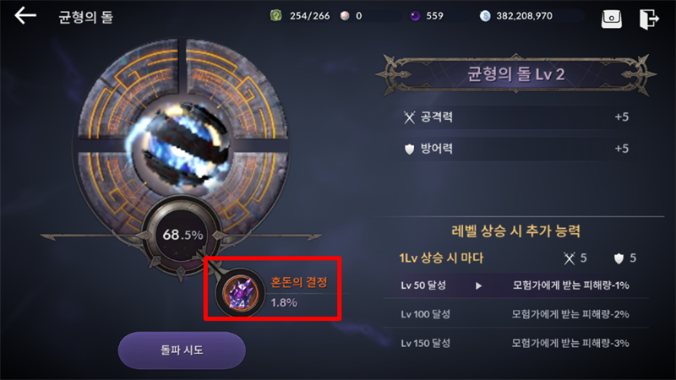
Task: Open the inventory bag icon
Action: tap(611, 19)
